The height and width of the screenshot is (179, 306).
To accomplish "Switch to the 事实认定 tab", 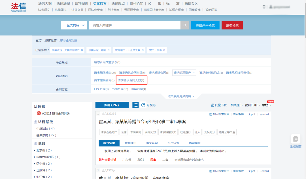I will click(152, 143).
